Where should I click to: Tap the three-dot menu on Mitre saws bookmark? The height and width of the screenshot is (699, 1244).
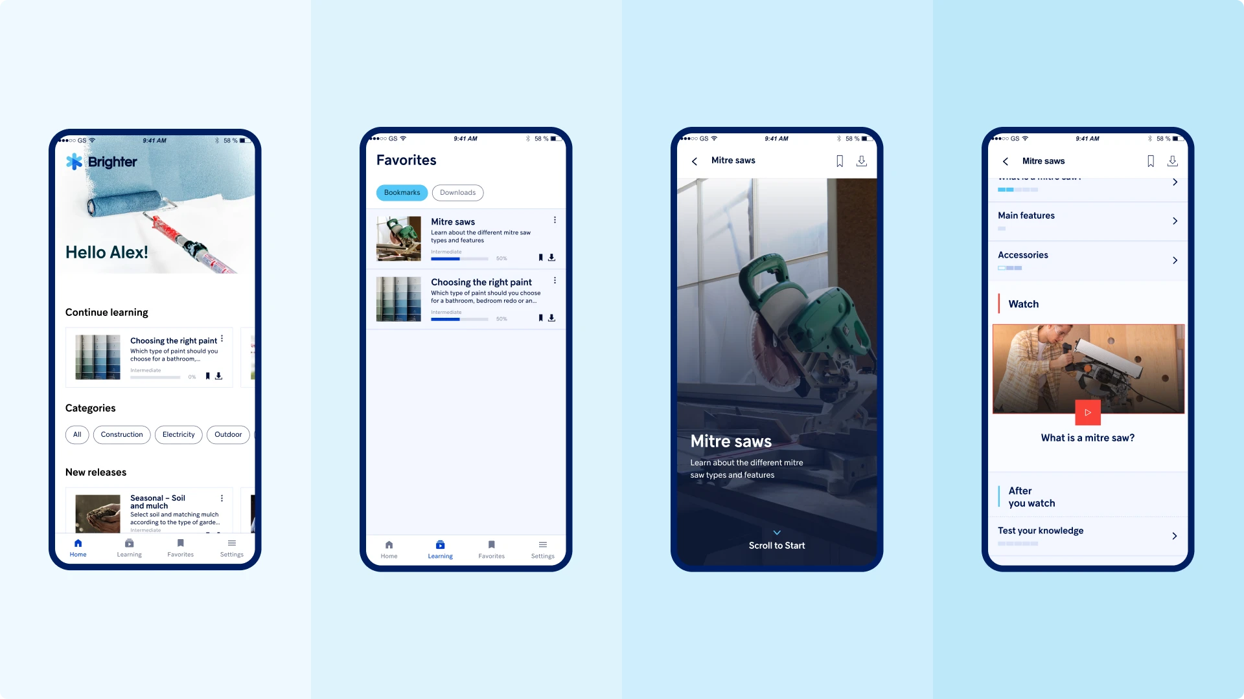tap(555, 220)
